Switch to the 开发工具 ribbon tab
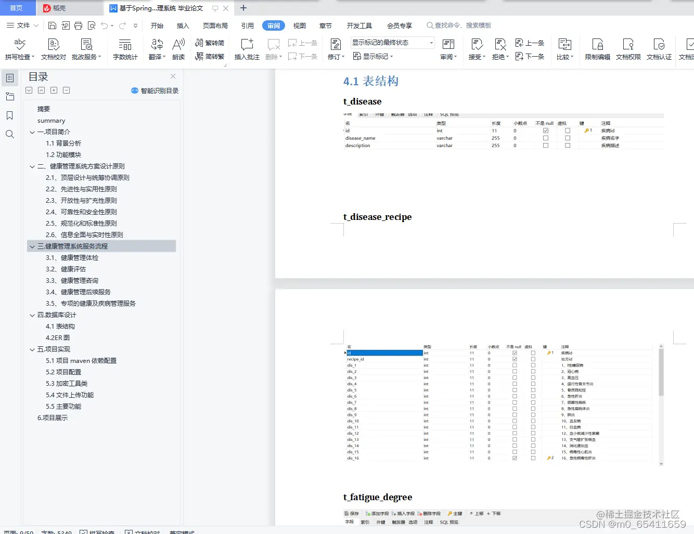Screen dimensions: 694x534 pyautogui.click(x=359, y=25)
